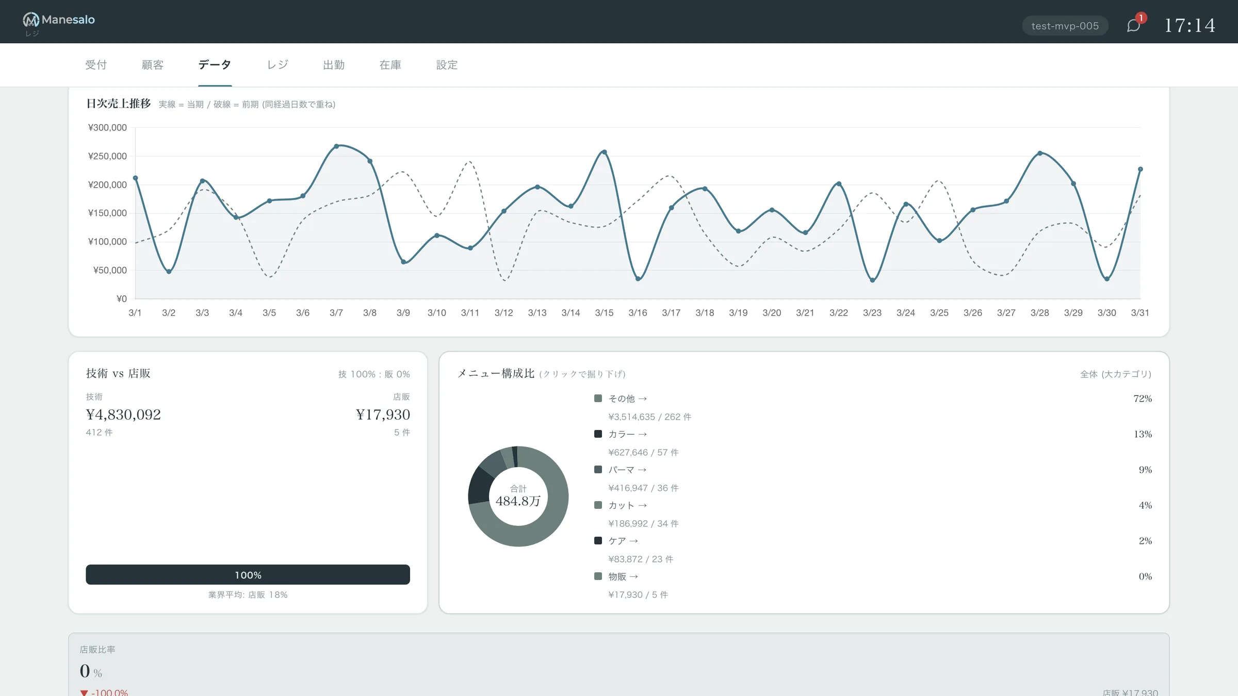
Task: Click the 店販比率 card label
Action: (97, 650)
